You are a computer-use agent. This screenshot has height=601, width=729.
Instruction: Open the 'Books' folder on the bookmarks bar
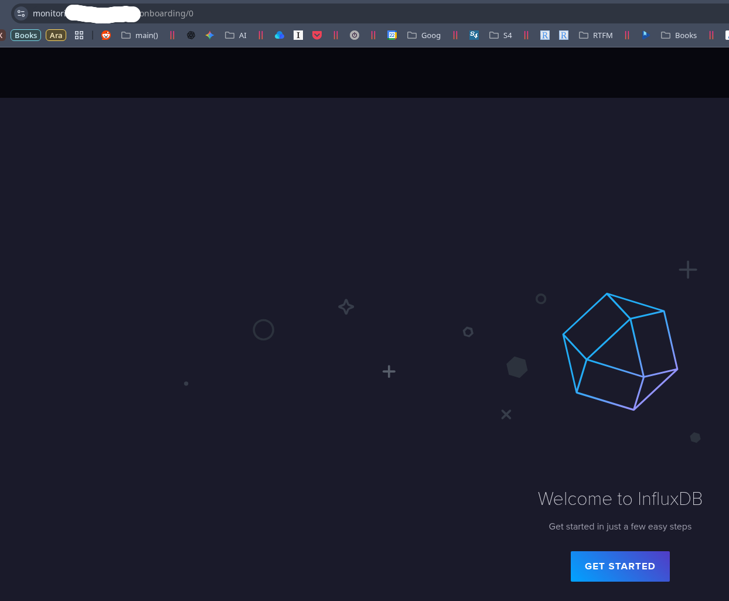pos(679,35)
